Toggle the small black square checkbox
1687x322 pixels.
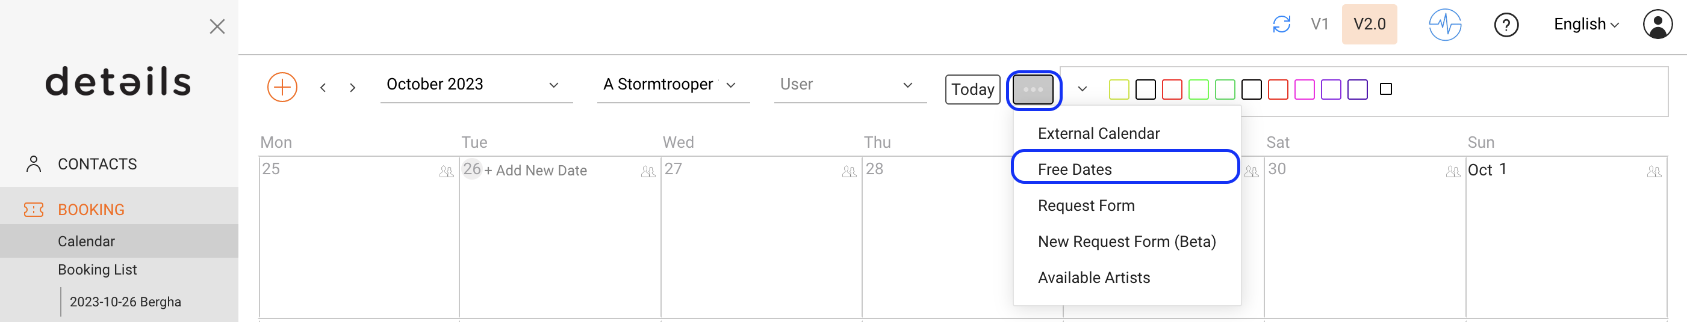pyautogui.click(x=1385, y=90)
